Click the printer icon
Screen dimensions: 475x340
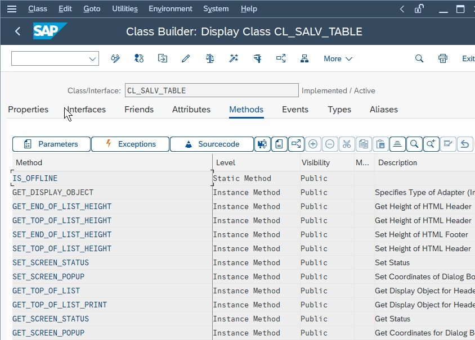coord(443,58)
